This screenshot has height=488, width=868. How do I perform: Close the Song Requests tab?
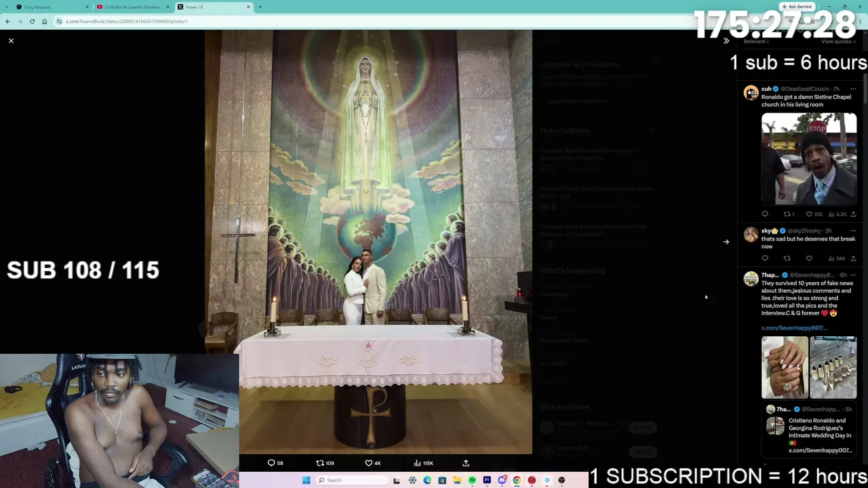coord(87,7)
